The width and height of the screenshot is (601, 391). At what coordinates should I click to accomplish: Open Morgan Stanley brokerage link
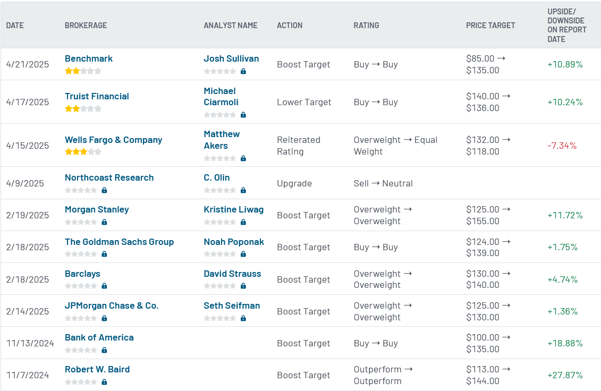(x=97, y=209)
